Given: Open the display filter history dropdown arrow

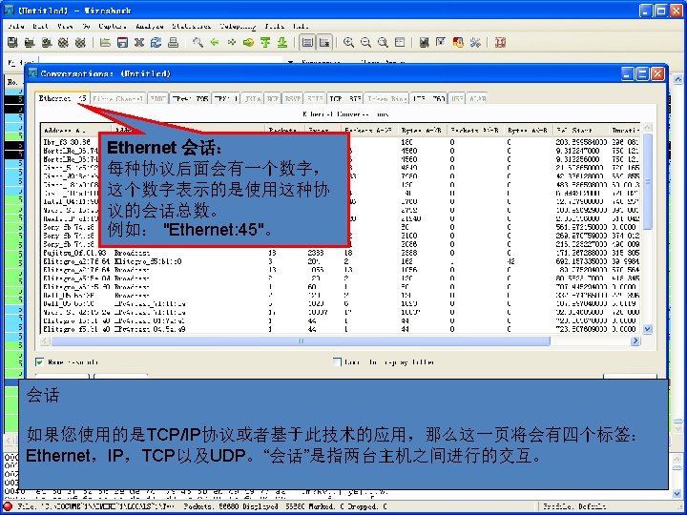Looking at the screenshot, I should coord(290,62).
